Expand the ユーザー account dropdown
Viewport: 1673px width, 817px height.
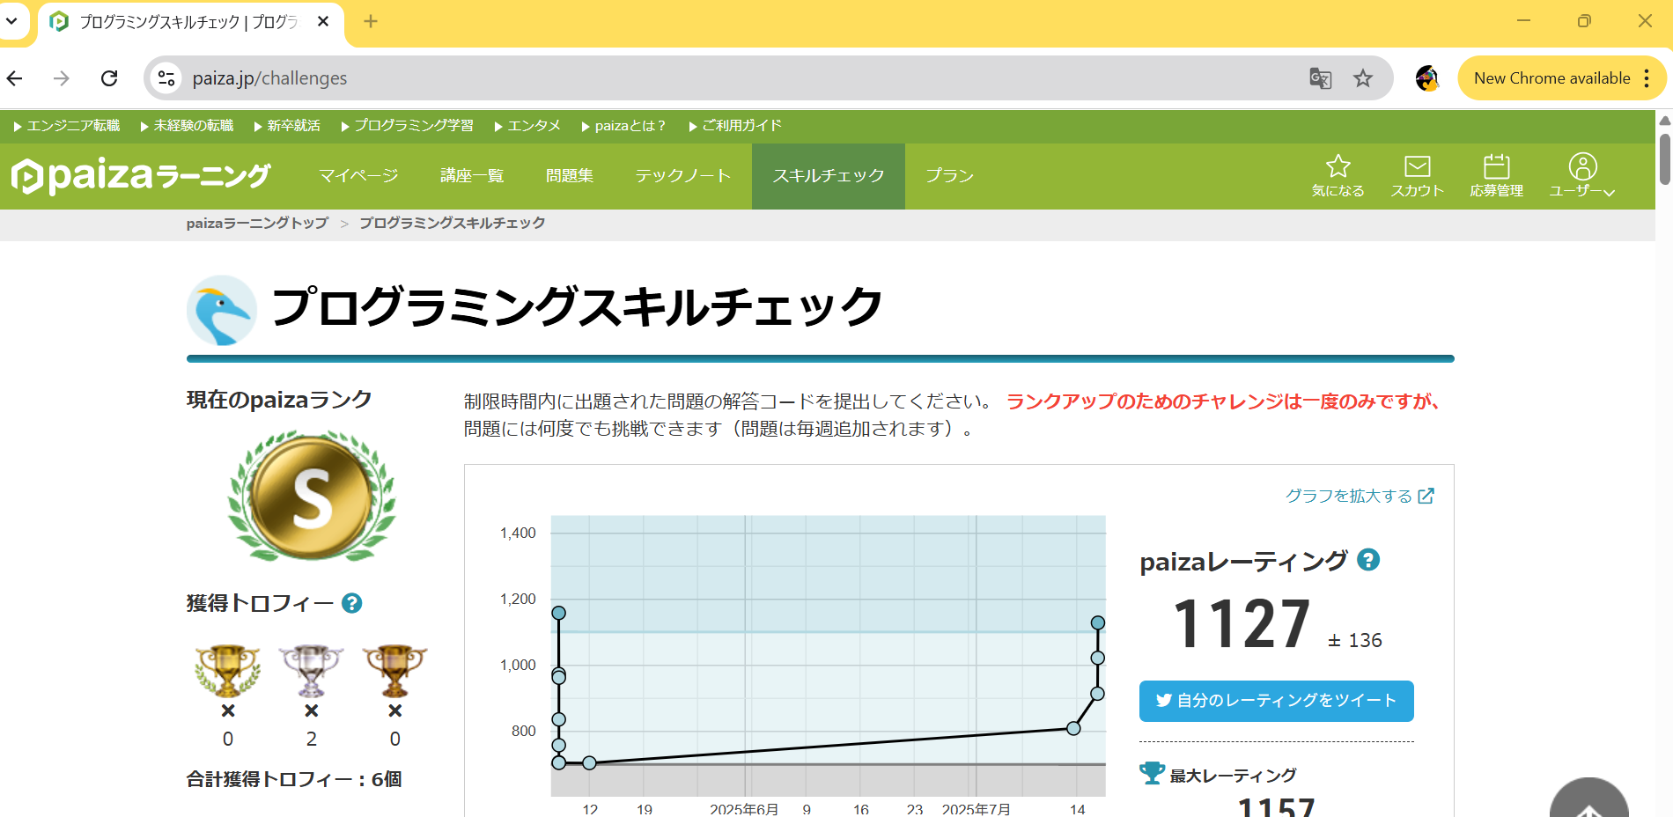pyautogui.click(x=1582, y=175)
